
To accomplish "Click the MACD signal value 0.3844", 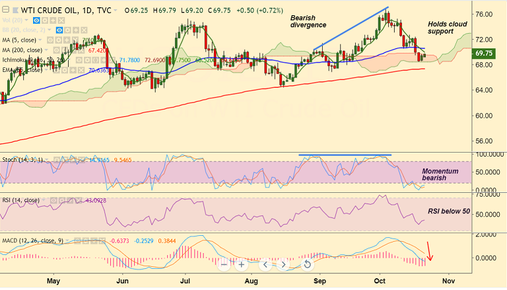I will coord(167,241).
